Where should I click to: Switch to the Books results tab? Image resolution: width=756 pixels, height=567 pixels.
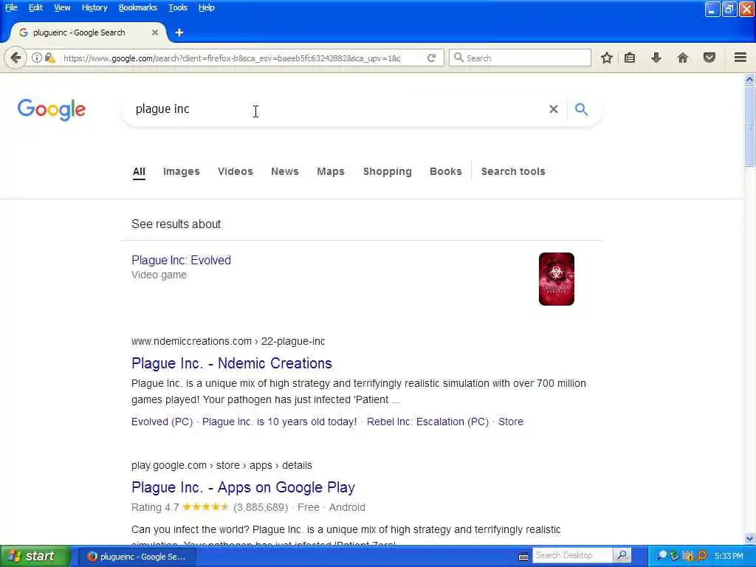[446, 171]
